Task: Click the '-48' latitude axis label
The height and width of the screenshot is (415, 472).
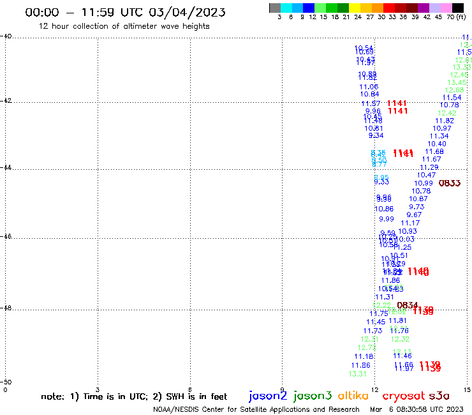Action: (x=6, y=308)
